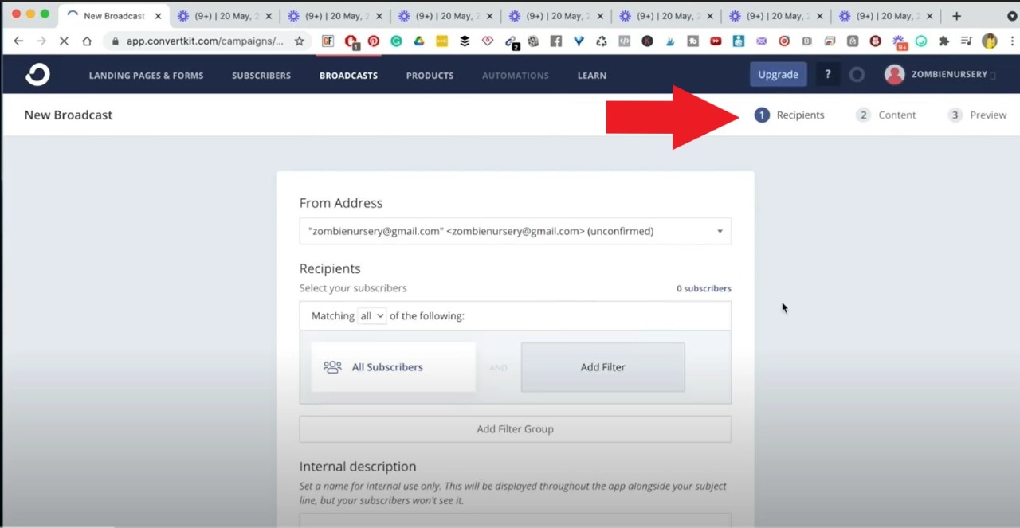Navigate to LANDING PAGES & FORMS

coord(146,75)
